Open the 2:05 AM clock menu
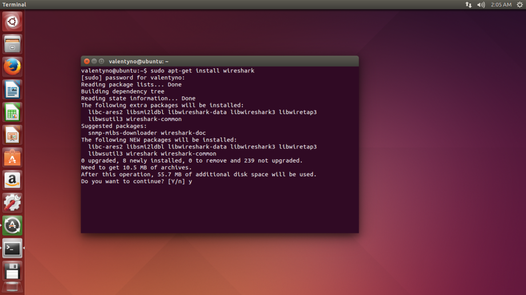This screenshot has width=526, height=295. [500, 5]
